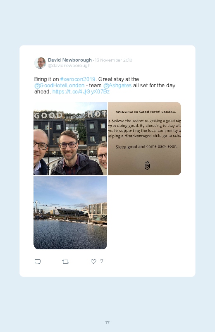Click the like count number 7

click(x=102, y=261)
